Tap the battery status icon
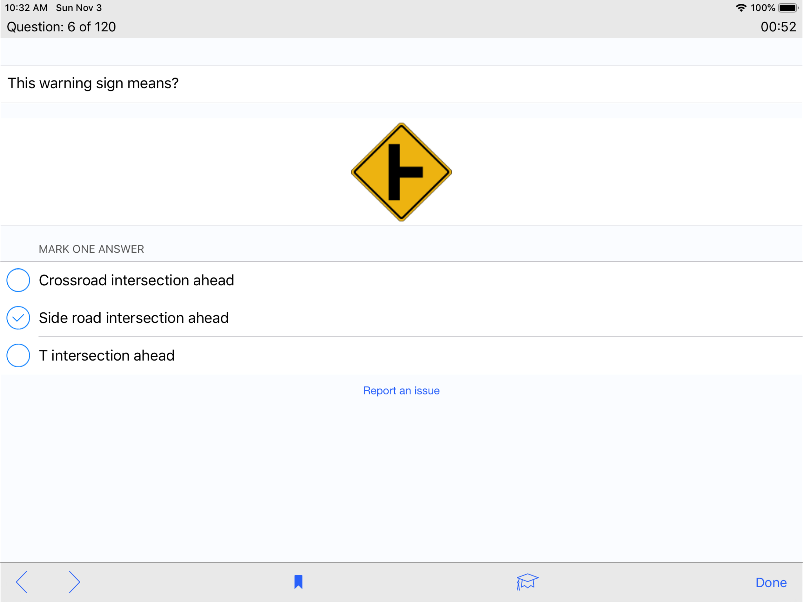 click(787, 8)
